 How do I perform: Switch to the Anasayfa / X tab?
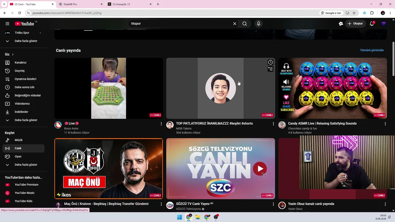[130, 4]
